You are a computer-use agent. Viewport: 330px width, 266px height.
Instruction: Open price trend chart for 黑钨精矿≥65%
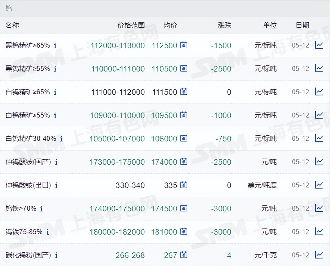[x=319, y=45]
